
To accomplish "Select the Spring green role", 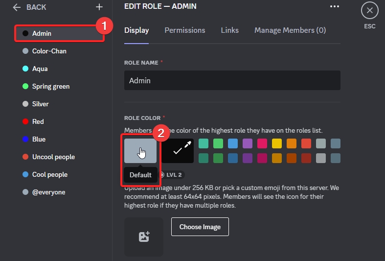I will point(51,86).
